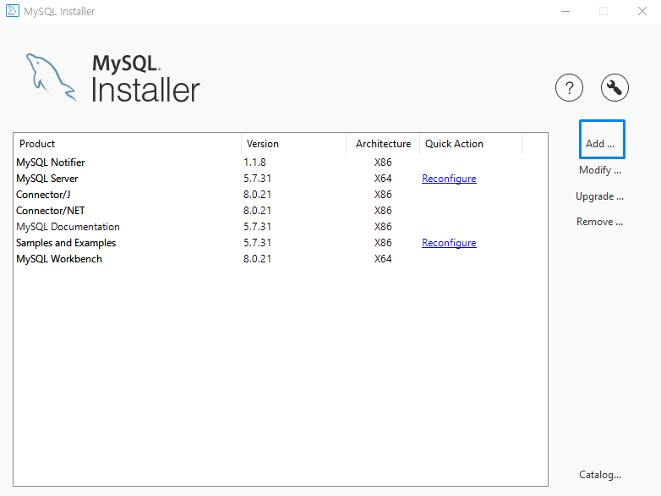Click Reconfigure link for Samples and Examples
661x496 pixels.
pos(449,243)
